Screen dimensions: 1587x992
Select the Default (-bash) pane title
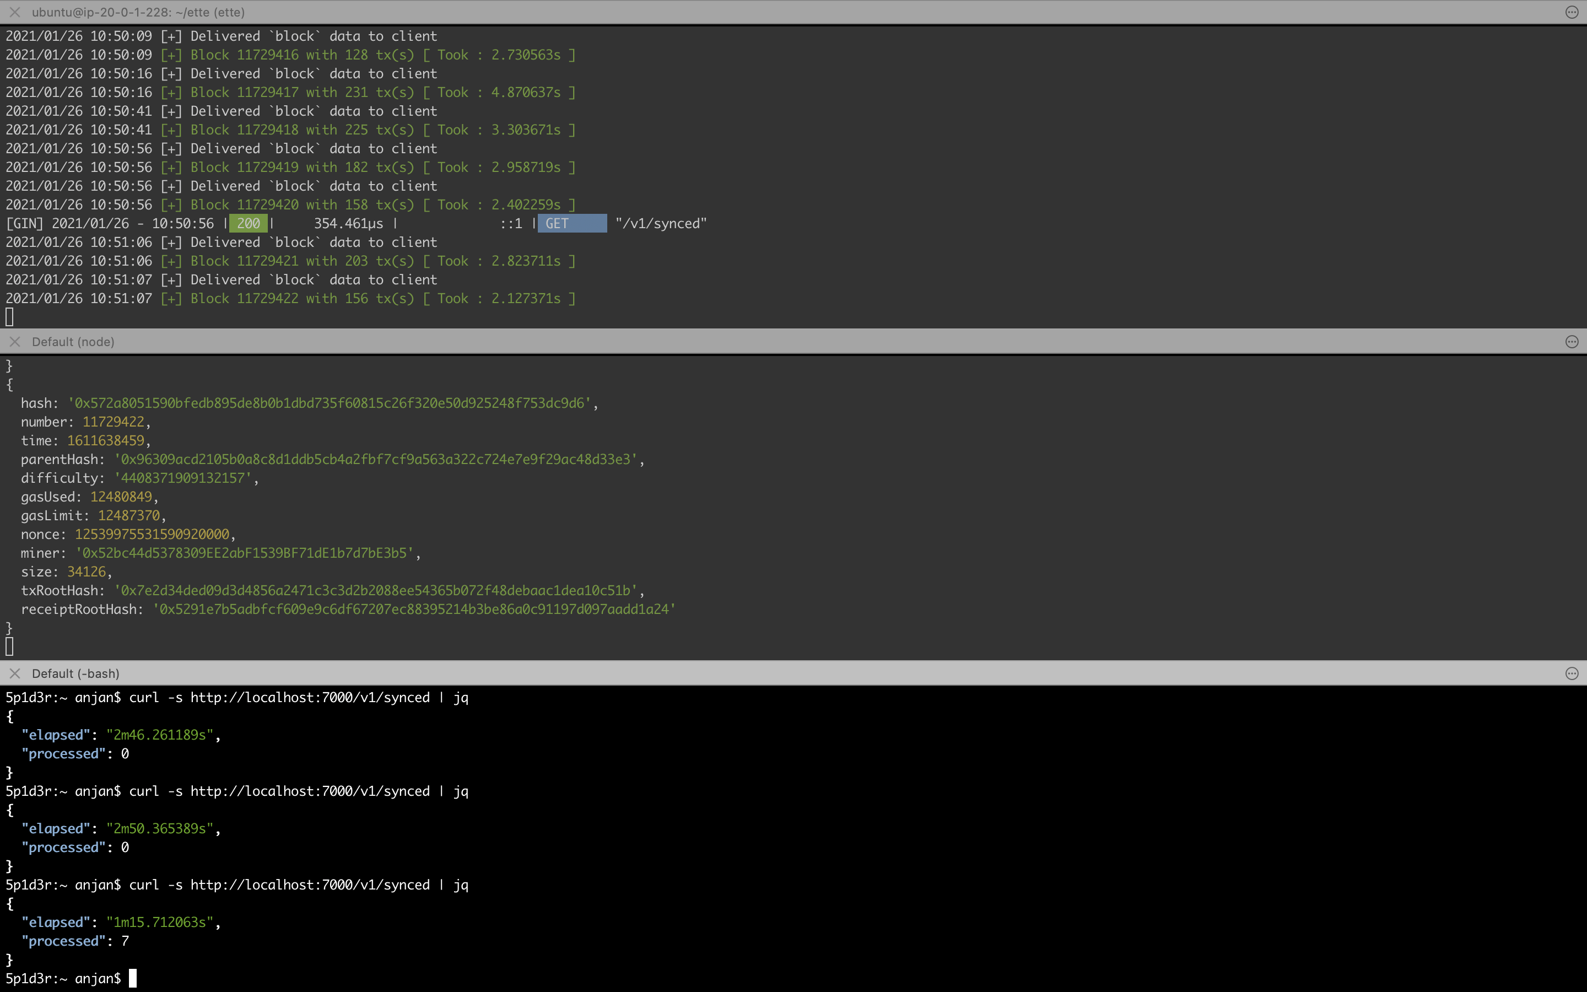75,673
